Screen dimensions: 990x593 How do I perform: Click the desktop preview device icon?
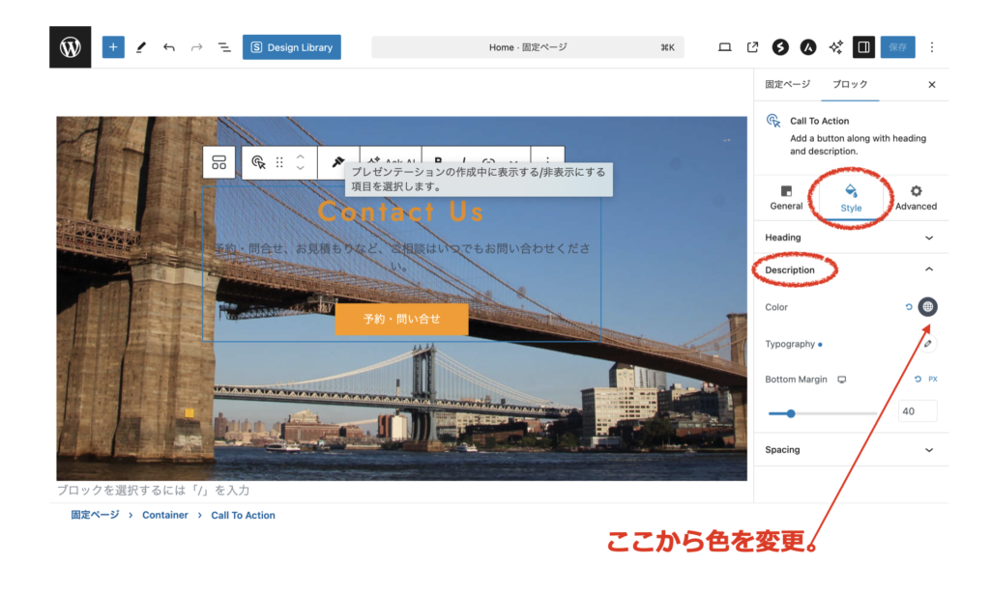click(x=724, y=46)
